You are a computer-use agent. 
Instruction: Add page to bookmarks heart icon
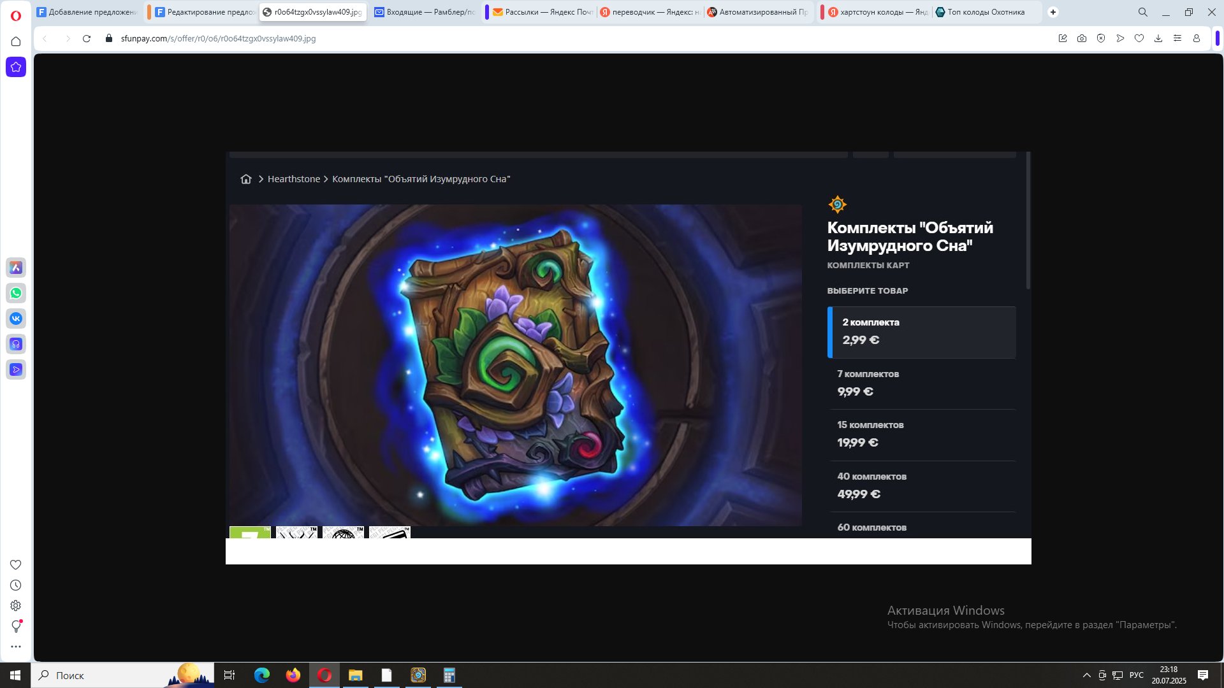coord(1139,39)
